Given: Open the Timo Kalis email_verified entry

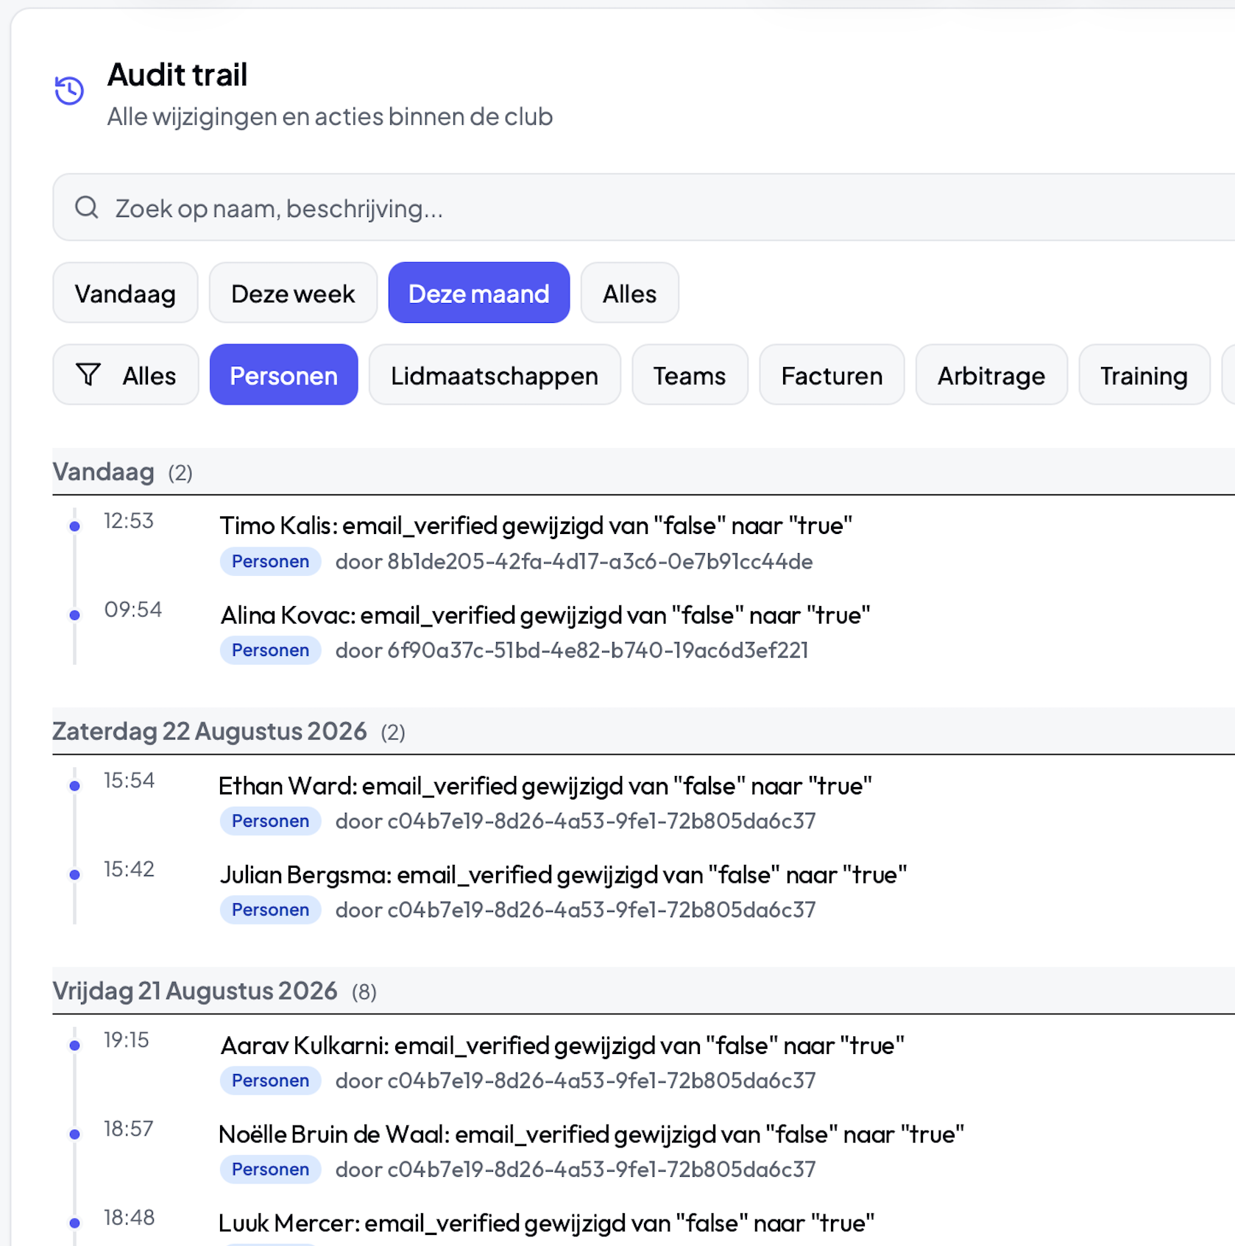Looking at the screenshot, I should click(536, 526).
